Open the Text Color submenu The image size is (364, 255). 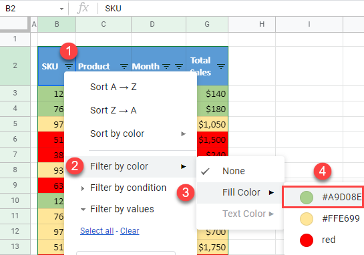point(240,214)
